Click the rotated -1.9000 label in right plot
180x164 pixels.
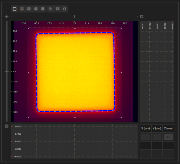coord(172,26)
